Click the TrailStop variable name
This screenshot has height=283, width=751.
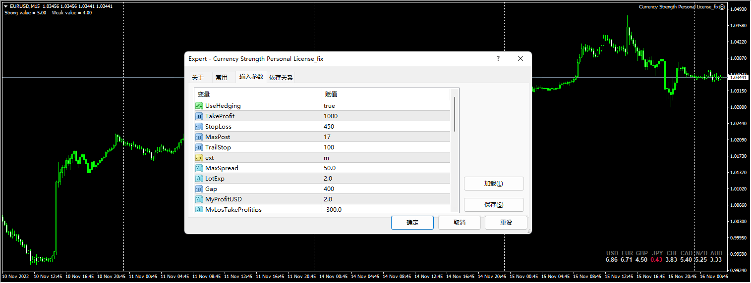click(x=218, y=147)
